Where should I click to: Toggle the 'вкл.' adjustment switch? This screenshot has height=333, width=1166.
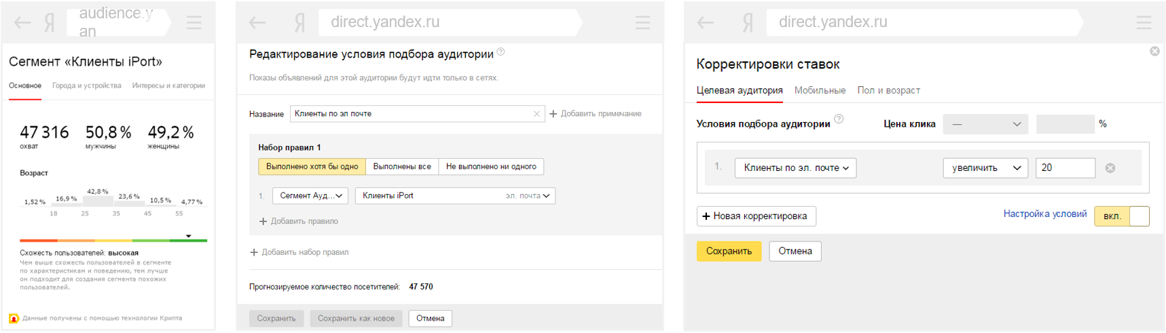pyautogui.click(x=1121, y=216)
